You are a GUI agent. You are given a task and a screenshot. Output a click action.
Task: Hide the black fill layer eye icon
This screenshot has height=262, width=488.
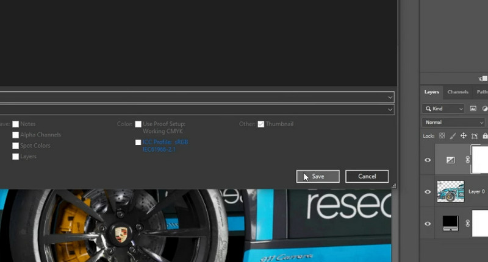tap(428, 224)
